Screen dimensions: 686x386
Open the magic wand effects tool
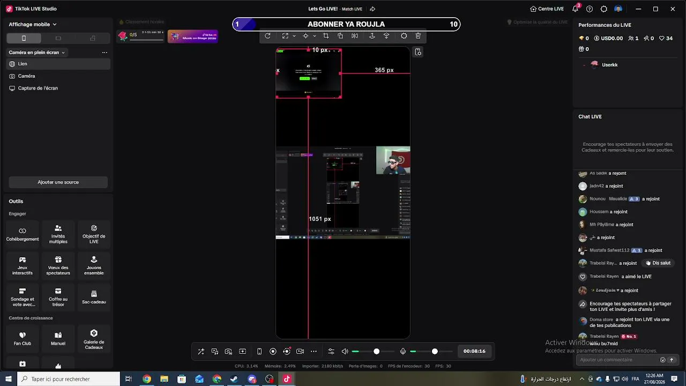201,351
